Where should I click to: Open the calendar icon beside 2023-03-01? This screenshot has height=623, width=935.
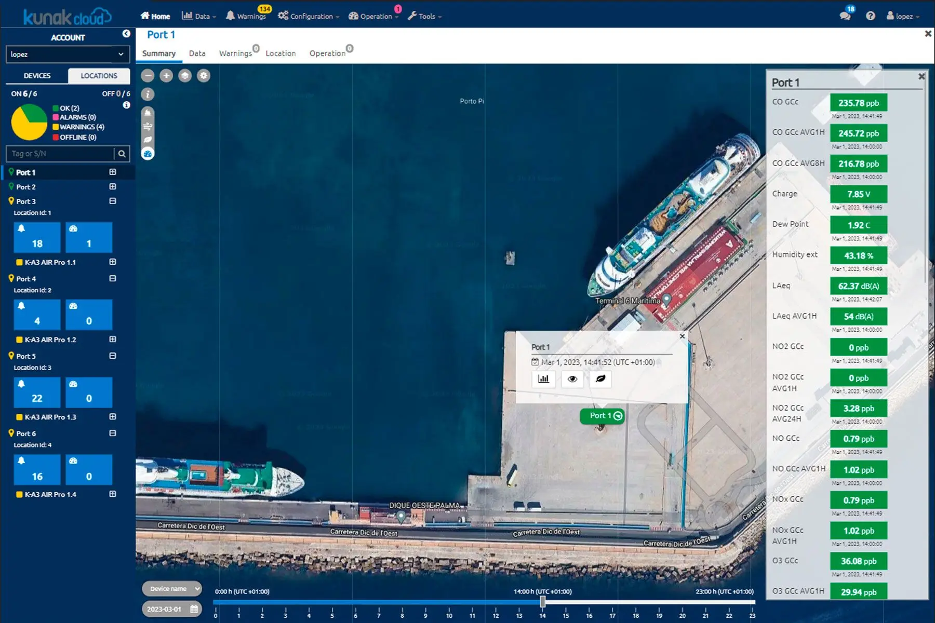coord(194,609)
